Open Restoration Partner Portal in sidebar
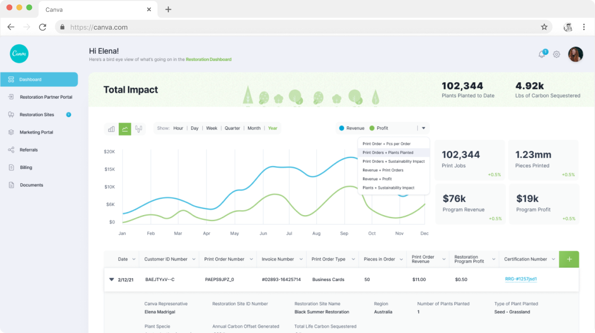 pos(46,97)
